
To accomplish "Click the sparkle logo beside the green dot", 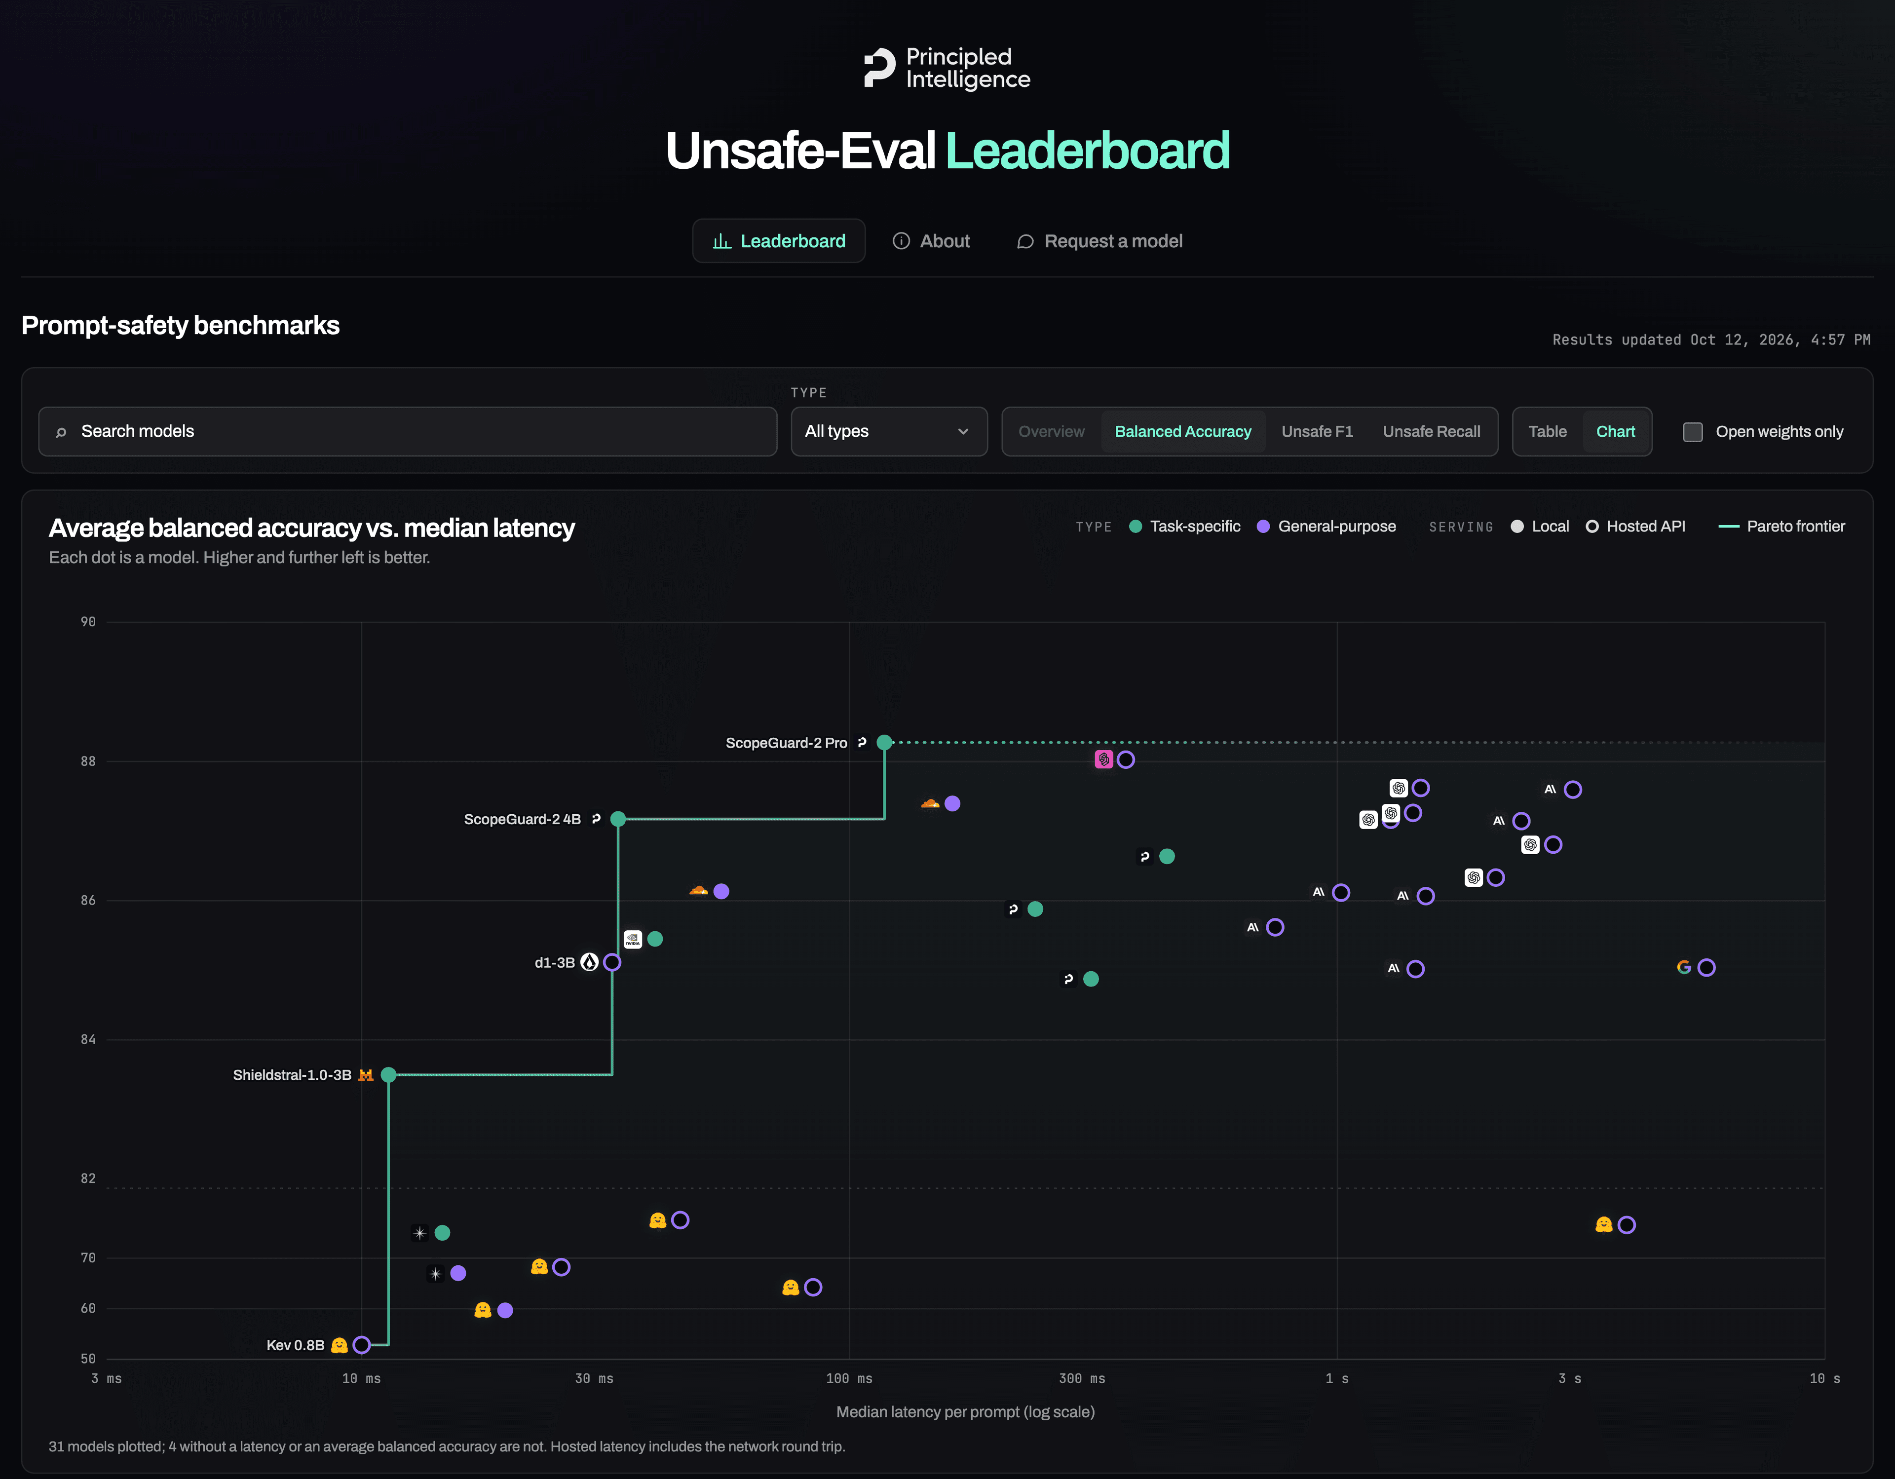I will (x=420, y=1233).
